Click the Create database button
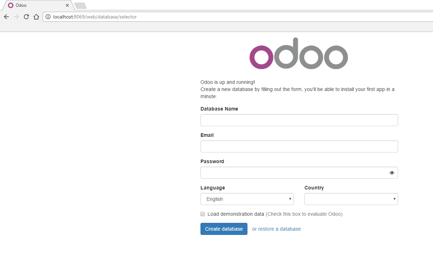 pyautogui.click(x=224, y=229)
